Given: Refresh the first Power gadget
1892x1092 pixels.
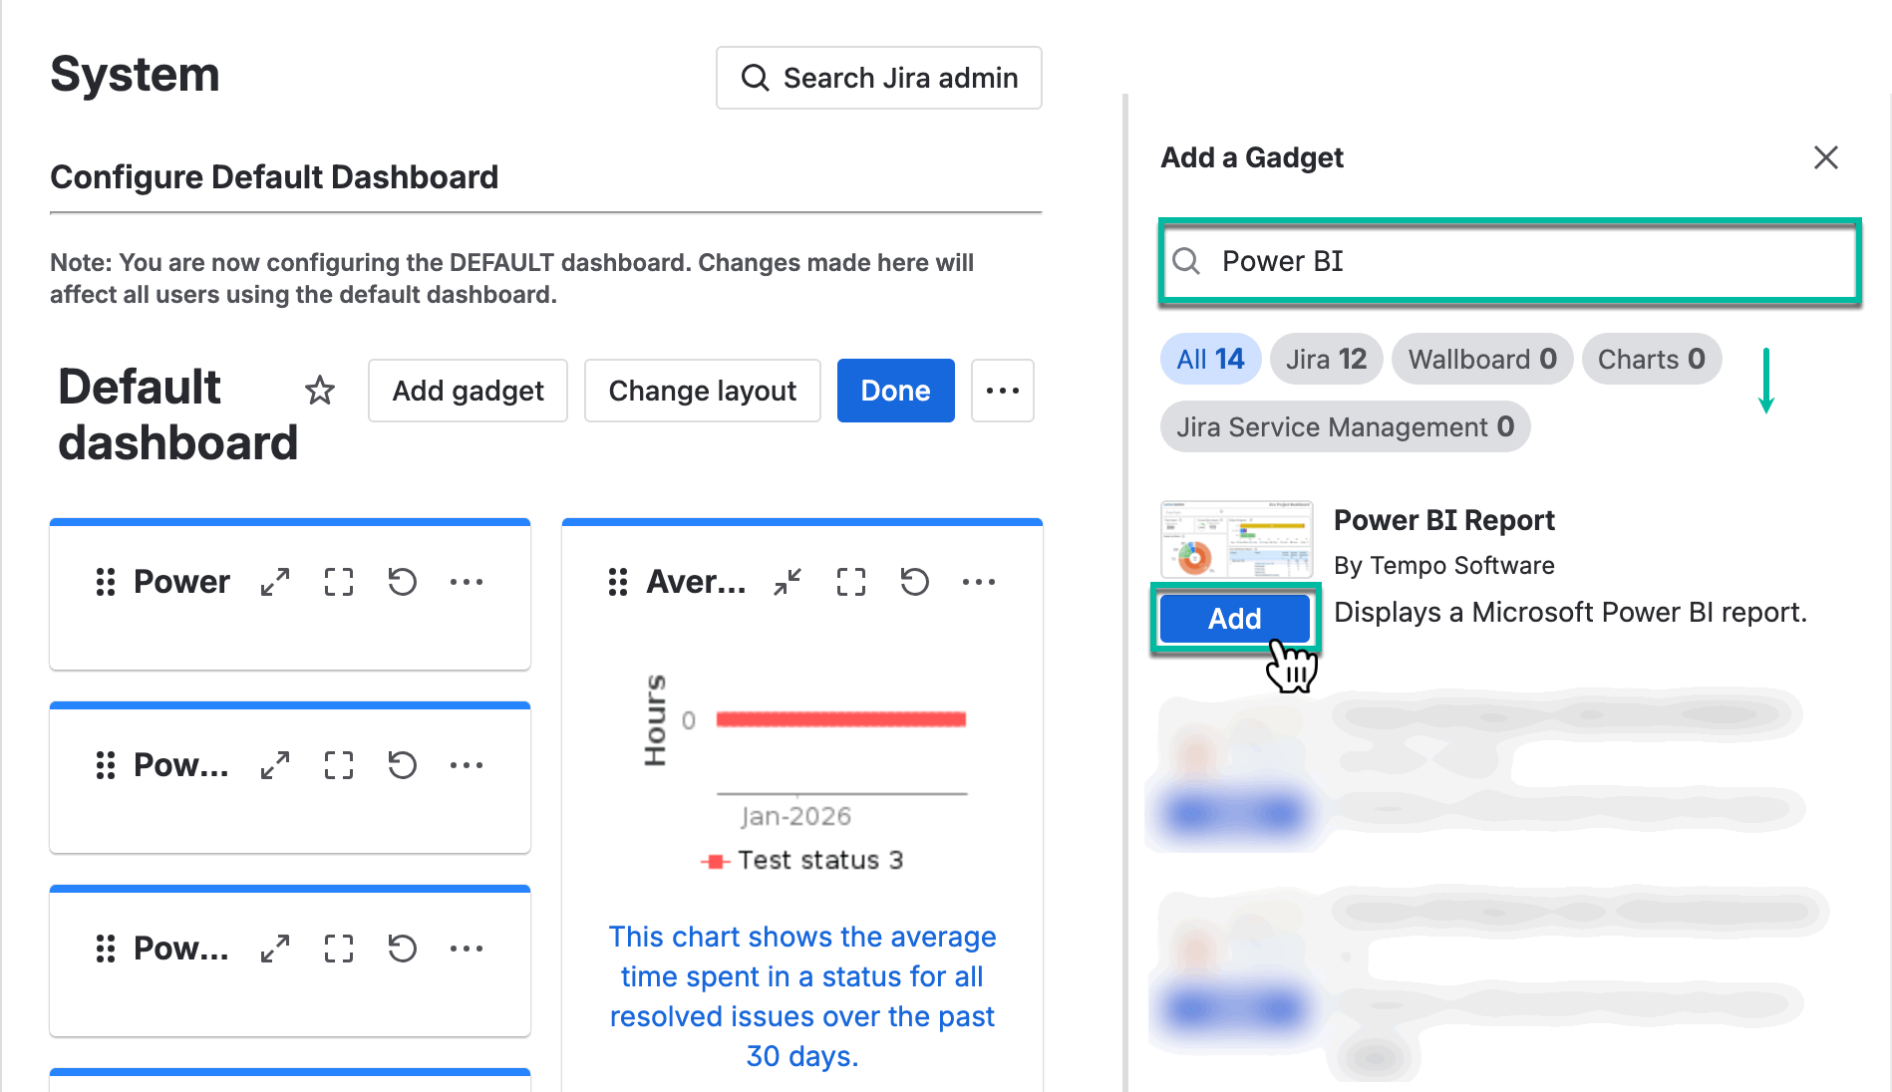Looking at the screenshot, I should pyautogui.click(x=403, y=582).
